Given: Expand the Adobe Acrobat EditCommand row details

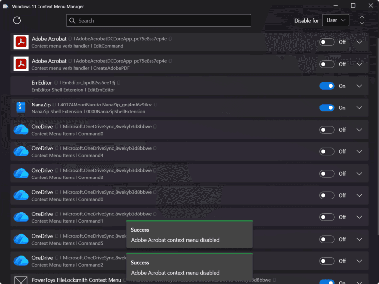Looking at the screenshot, I should 359,42.
